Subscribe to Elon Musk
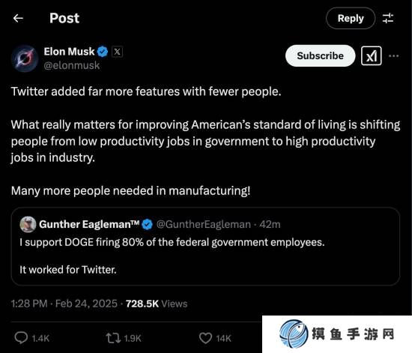The width and height of the screenshot is (412, 353). (320, 55)
